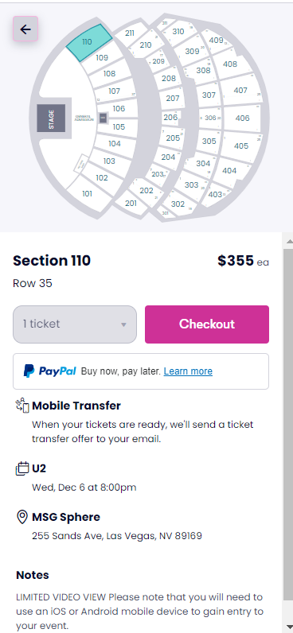Click the PayPal logo

49,371
